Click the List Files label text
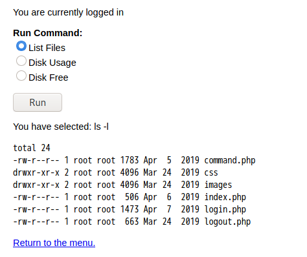The image size is (307, 257). [47, 48]
